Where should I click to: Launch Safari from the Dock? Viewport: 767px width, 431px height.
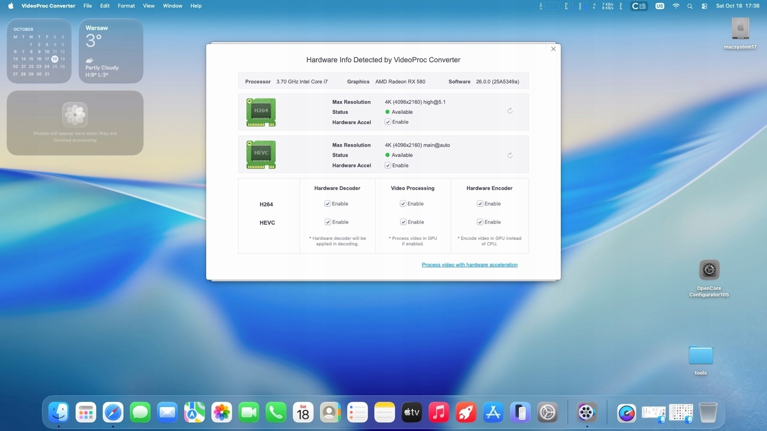113,412
